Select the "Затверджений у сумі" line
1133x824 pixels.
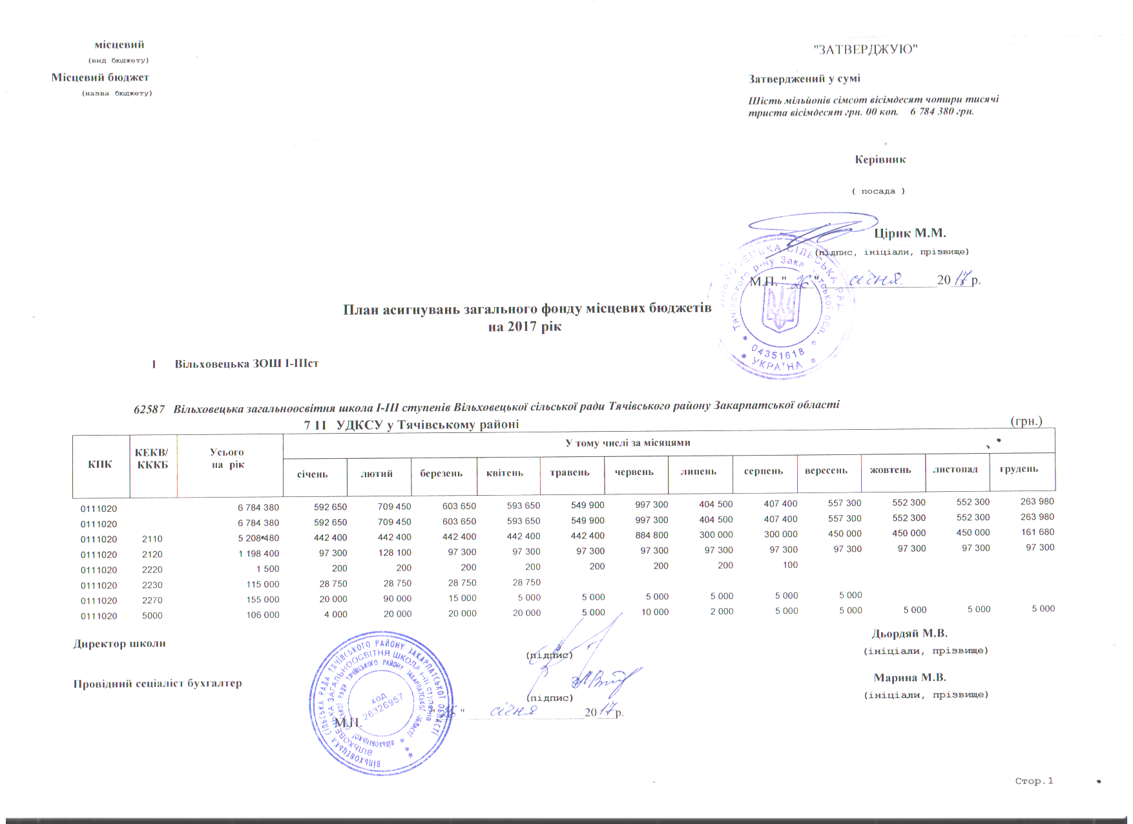point(804,79)
